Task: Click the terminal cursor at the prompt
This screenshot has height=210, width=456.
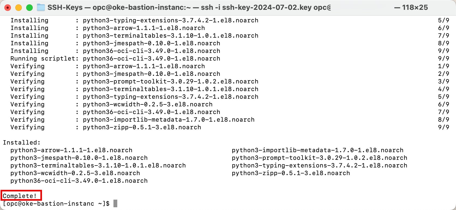Action: point(115,203)
